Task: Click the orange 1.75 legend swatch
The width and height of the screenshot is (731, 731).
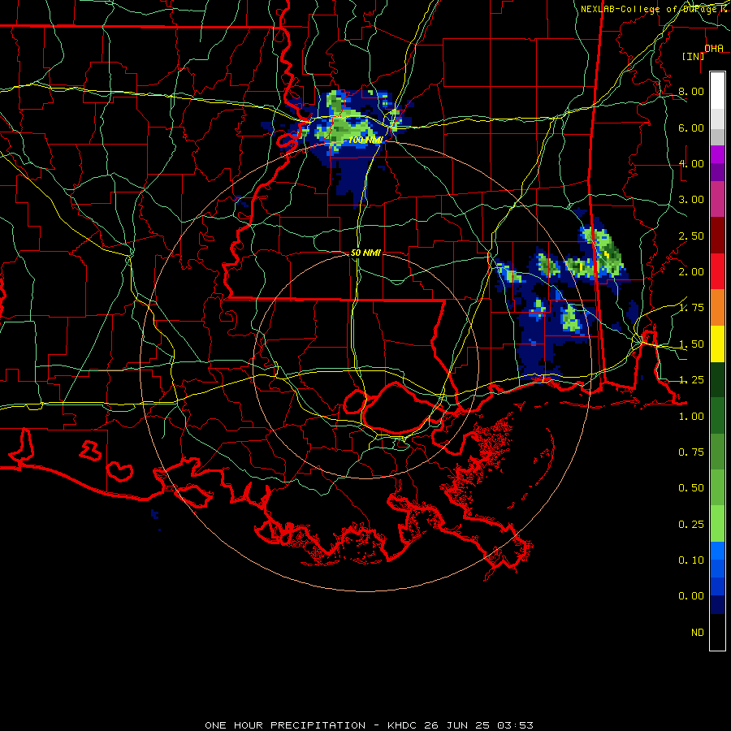Action: point(717,307)
